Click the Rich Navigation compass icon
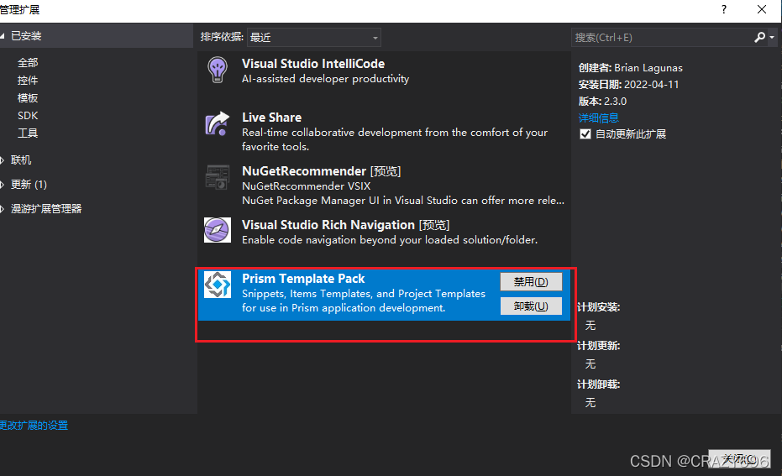 218,230
